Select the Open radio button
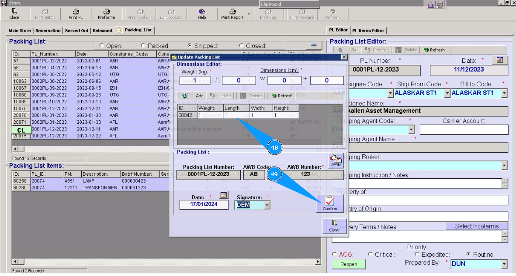 pos(102,45)
